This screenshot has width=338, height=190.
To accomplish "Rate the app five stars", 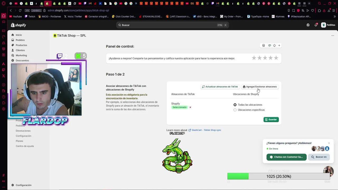I will point(276,58).
